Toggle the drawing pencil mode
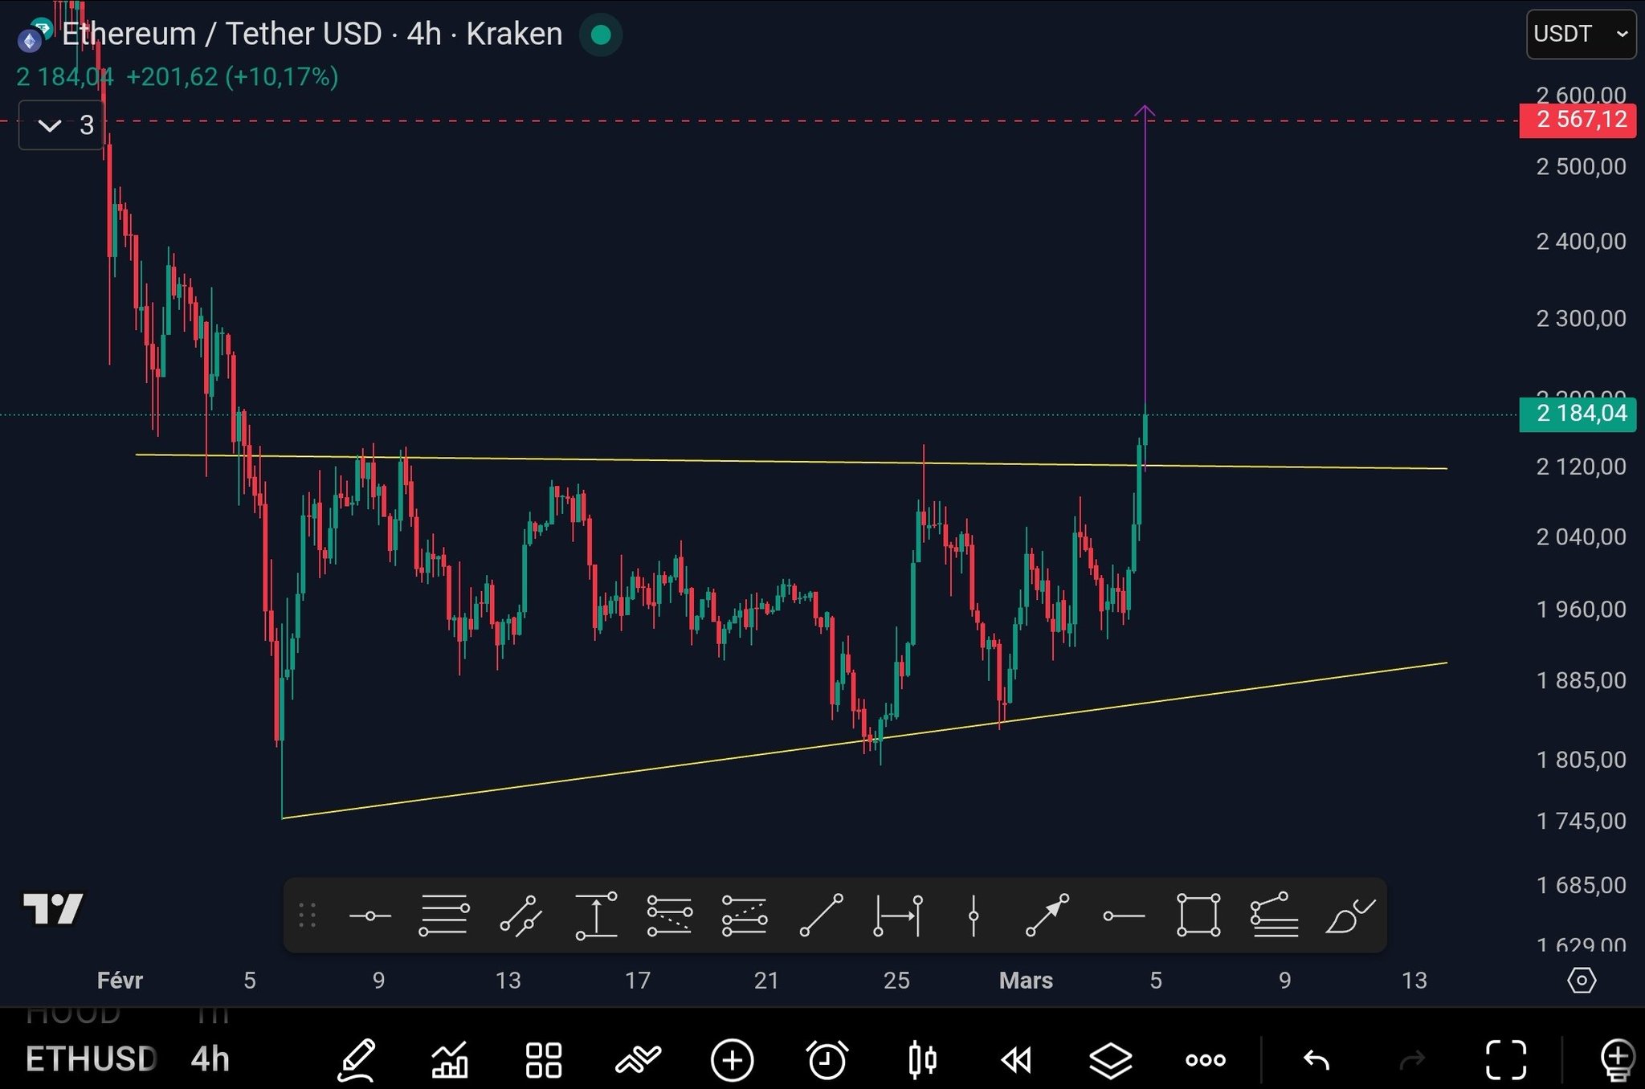 357,1060
